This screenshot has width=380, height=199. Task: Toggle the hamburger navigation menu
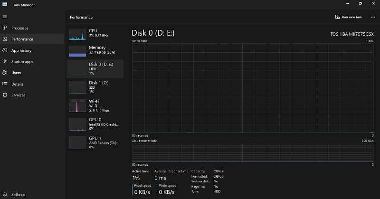pos(4,17)
